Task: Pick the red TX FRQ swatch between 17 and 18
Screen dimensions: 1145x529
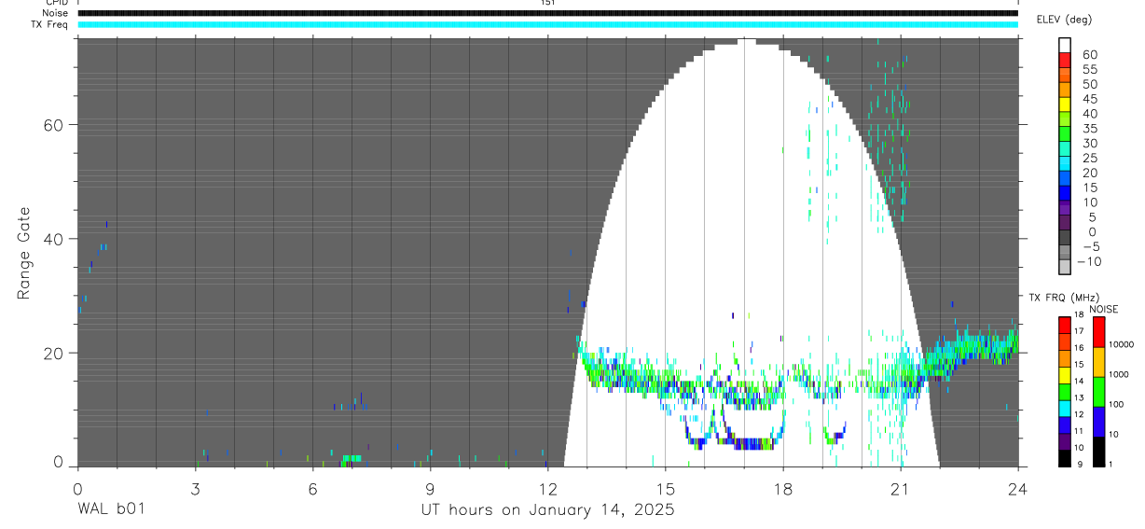Action: (x=1064, y=325)
